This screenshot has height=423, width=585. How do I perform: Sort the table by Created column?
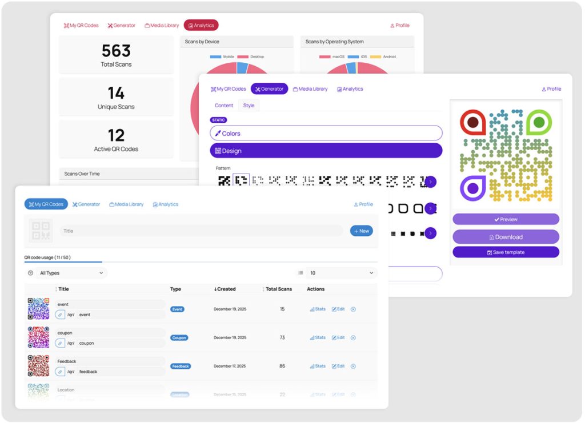[225, 289]
